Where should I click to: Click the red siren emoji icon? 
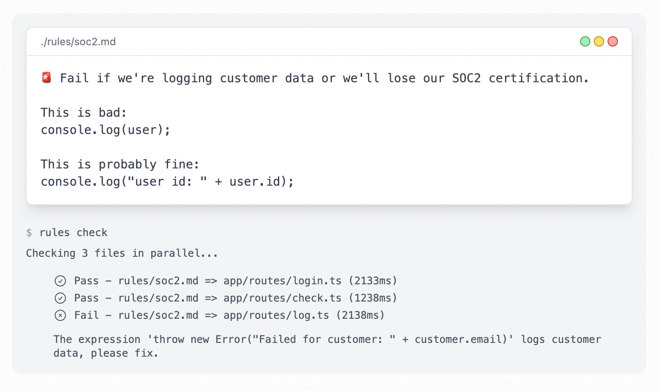(x=47, y=78)
